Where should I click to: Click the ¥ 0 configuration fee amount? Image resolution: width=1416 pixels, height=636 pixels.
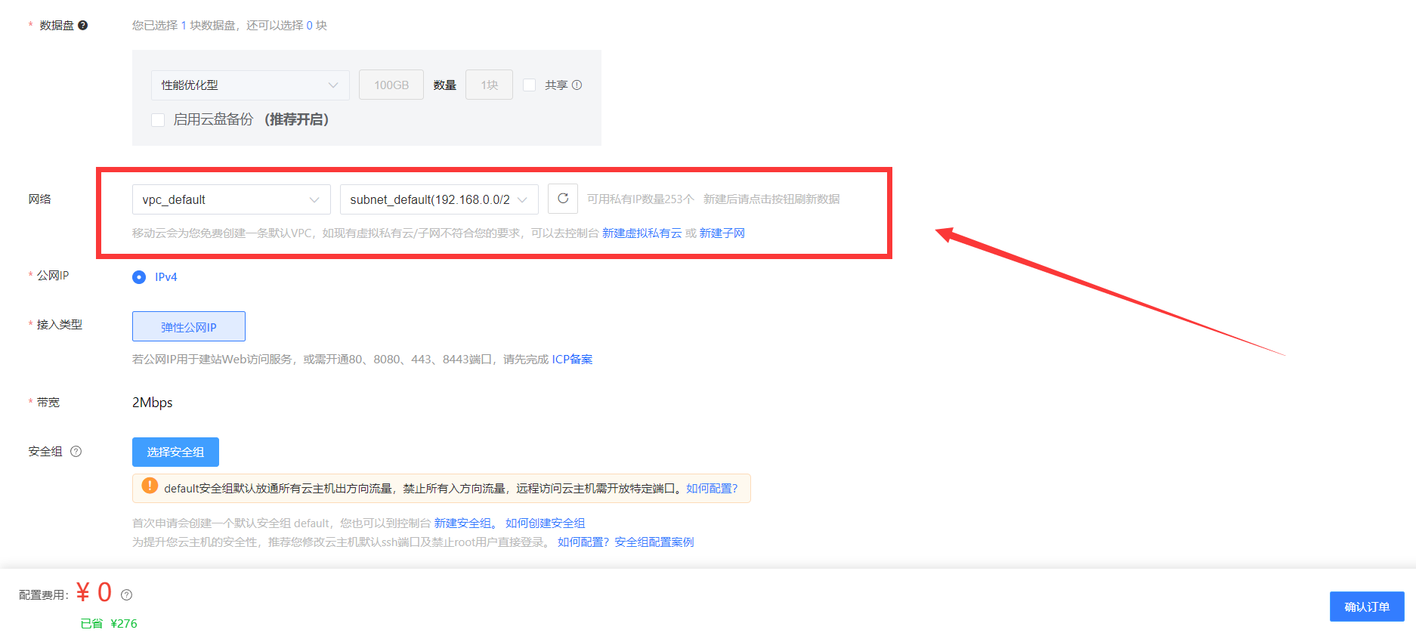point(94,592)
